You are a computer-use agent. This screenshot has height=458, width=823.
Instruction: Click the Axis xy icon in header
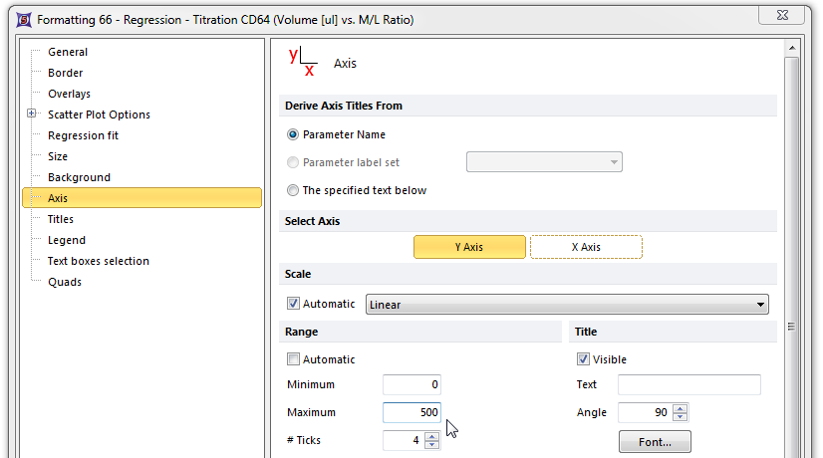pos(302,62)
